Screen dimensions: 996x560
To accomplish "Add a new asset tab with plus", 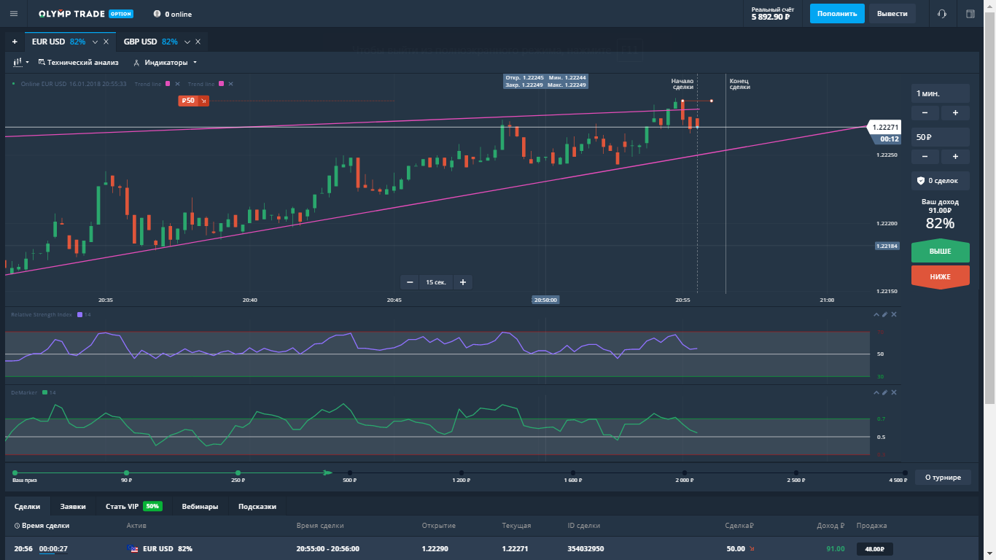I will [15, 42].
